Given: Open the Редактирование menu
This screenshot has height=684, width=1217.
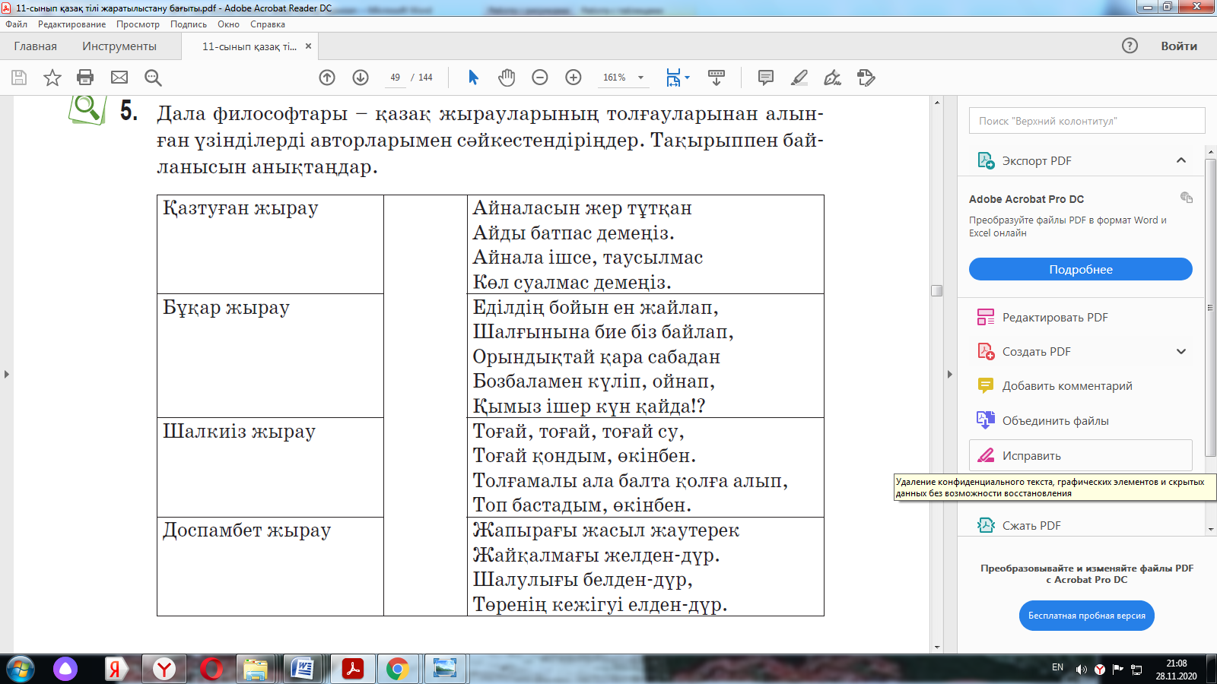Looking at the screenshot, I should tap(72, 24).
